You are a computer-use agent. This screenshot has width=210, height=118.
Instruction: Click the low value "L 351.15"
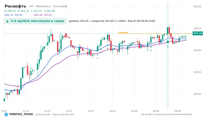pos(36,11)
